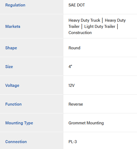This screenshot has width=137, height=149.
Task: Click the Shape attribute label
Action: [11, 48]
